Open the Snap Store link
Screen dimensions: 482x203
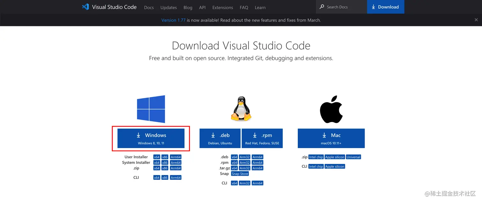pyautogui.click(x=240, y=174)
